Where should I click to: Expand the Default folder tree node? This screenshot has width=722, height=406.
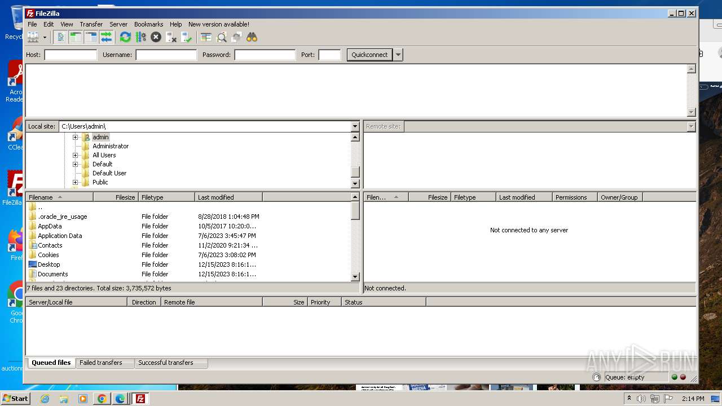click(x=75, y=164)
